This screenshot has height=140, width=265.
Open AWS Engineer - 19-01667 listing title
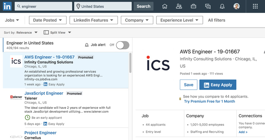[49, 57]
